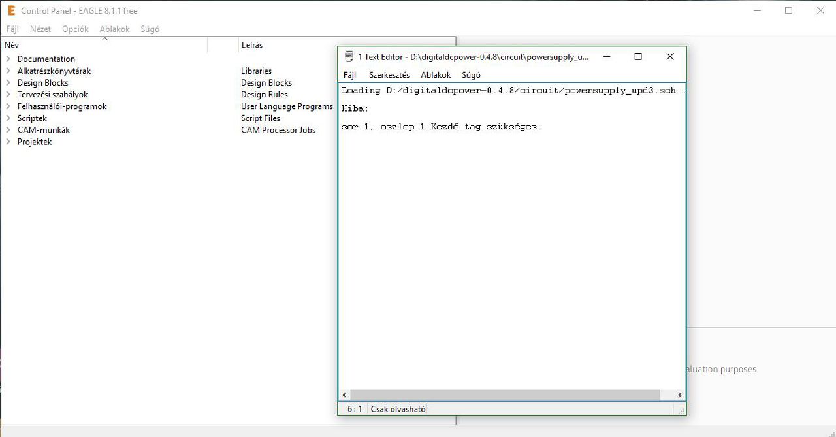This screenshot has width=836, height=437.
Task: Minimize the EAGLE Control Panel window
Action: [757, 10]
